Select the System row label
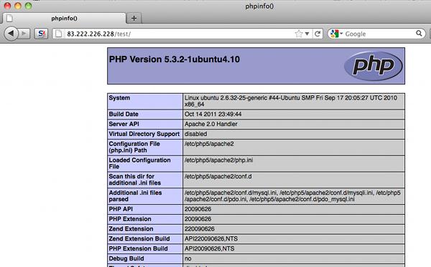 [x=119, y=98]
